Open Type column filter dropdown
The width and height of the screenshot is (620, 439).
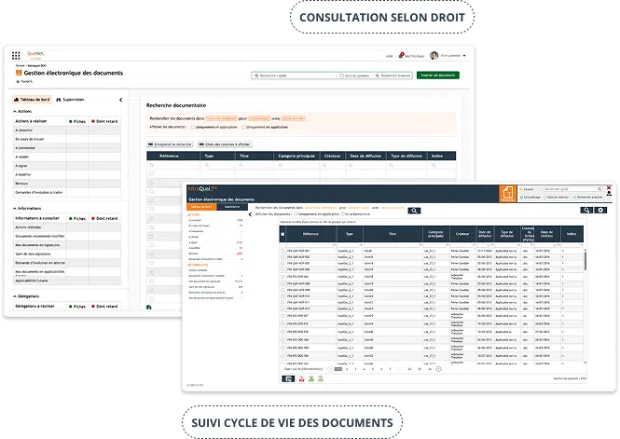click(361, 245)
